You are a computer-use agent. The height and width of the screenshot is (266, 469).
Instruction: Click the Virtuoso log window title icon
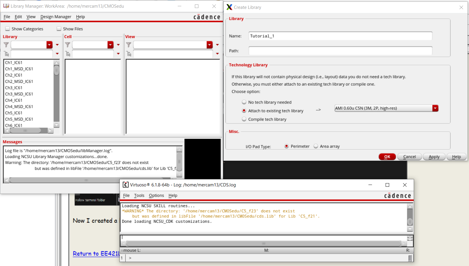(x=125, y=185)
